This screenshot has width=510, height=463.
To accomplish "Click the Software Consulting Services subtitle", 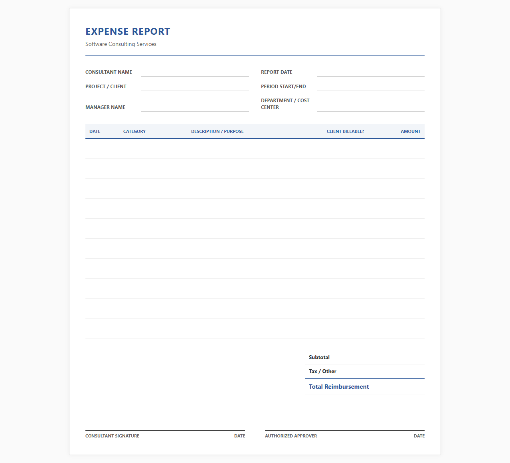I will tap(121, 44).
